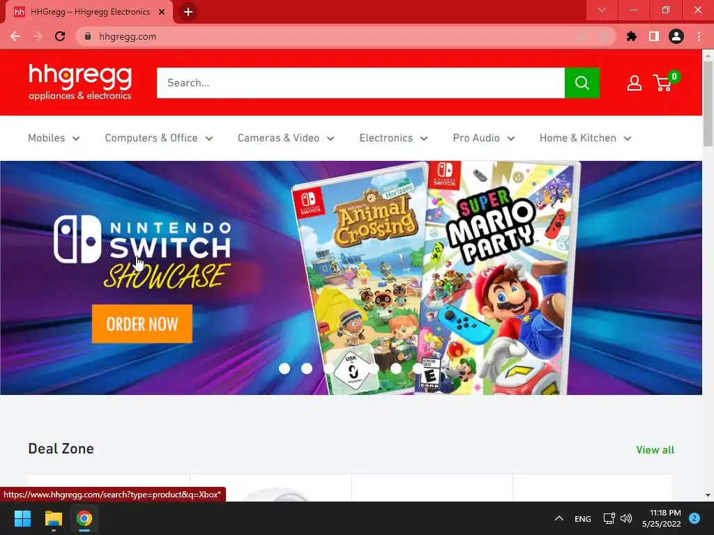
Task: Open volume speaker tray icon
Action: 627,518
